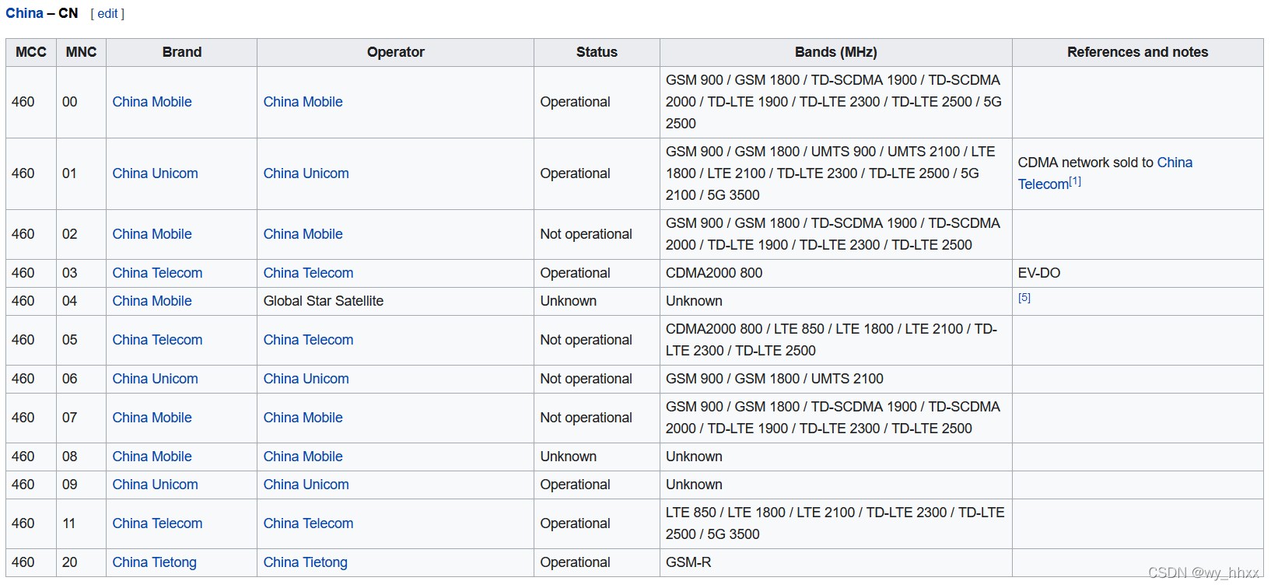Select Not operational status in MNC 06 row
Viewport: 1271px width, 588px height.
click(597, 379)
